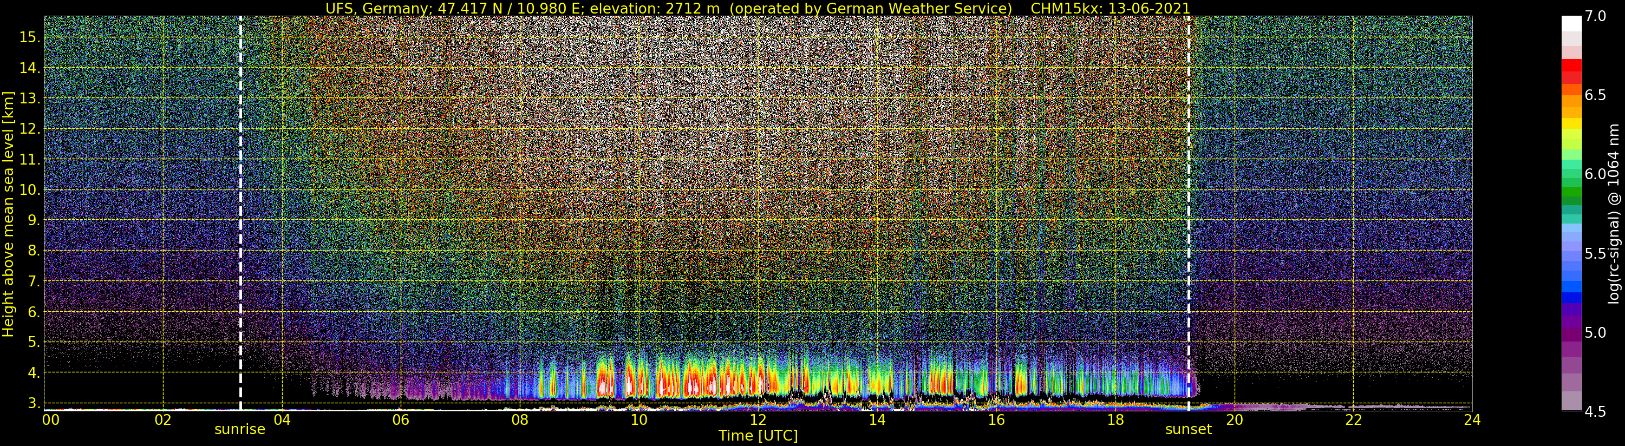Screen dimensions: 1625x446
Task: Click the 'sunset' label below the axis
Action: click(1189, 430)
